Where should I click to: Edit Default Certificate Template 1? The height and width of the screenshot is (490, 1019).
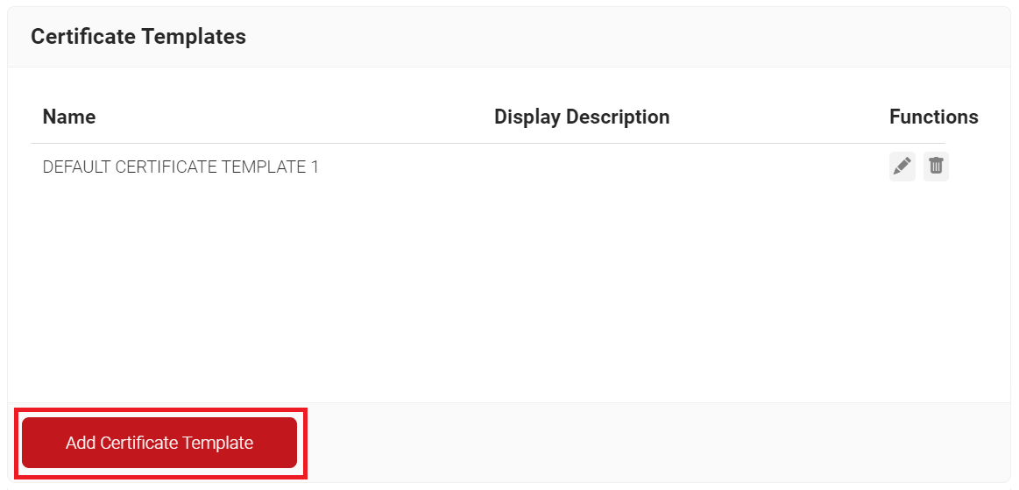point(902,166)
